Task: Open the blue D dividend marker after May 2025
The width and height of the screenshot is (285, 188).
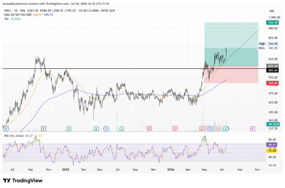Action: 106,129
